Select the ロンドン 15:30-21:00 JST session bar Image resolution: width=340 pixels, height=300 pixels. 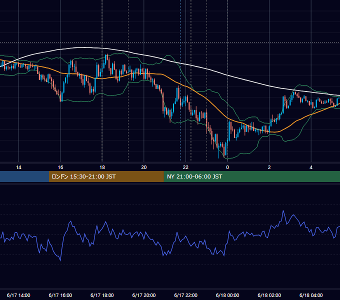click(106, 176)
